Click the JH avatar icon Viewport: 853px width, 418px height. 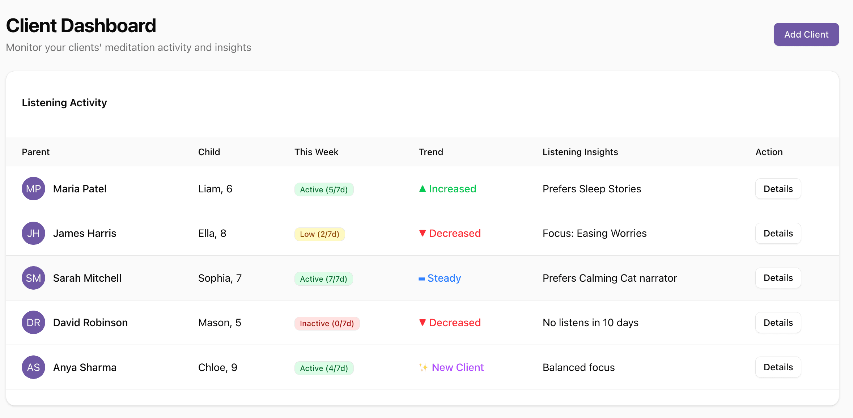(33, 233)
